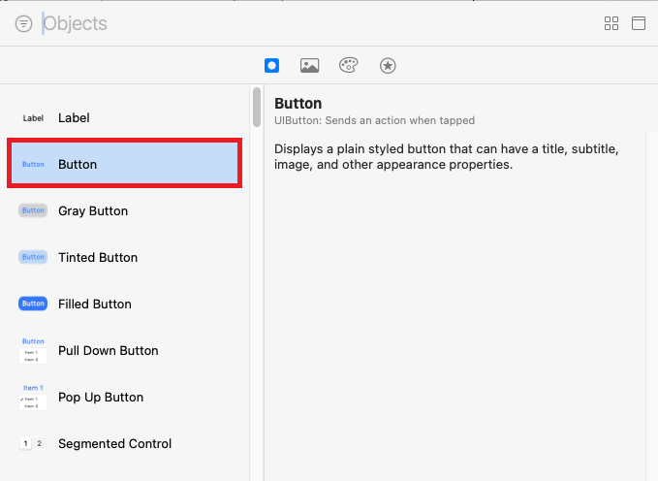Select the Label object row

coord(124,117)
